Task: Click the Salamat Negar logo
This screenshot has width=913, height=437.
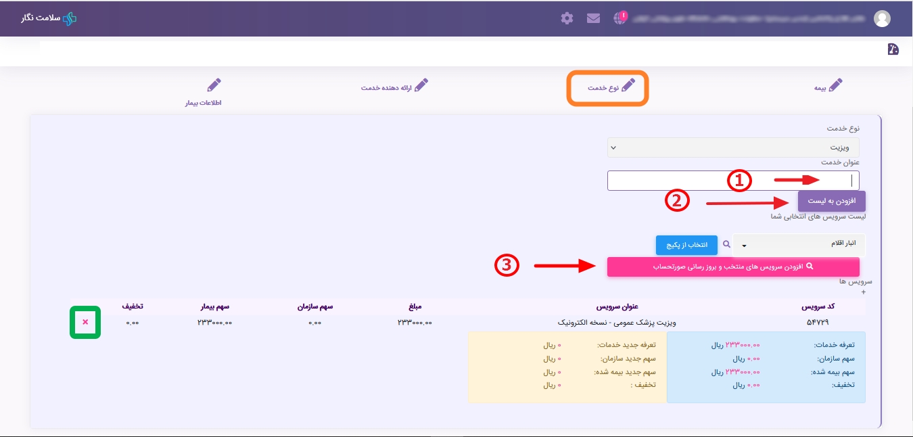Action: (49, 18)
